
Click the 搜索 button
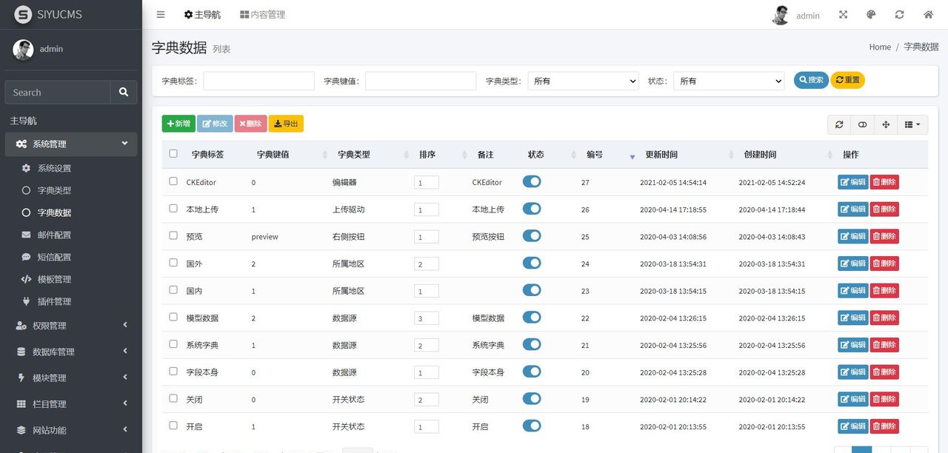[x=810, y=80]
